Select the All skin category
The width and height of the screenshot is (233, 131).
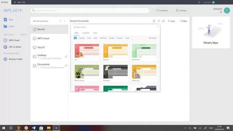75,38
